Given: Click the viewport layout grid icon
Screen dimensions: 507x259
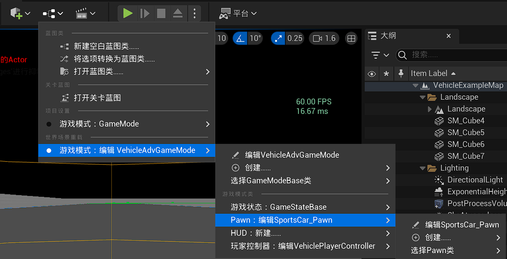Looking at the screenshot, I should click(351, 38).
